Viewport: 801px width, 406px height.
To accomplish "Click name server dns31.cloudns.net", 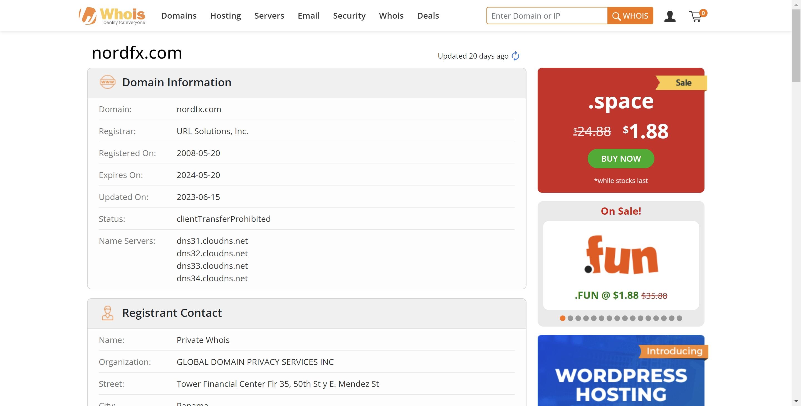I will pyautogui.click(x=212, y=241).
